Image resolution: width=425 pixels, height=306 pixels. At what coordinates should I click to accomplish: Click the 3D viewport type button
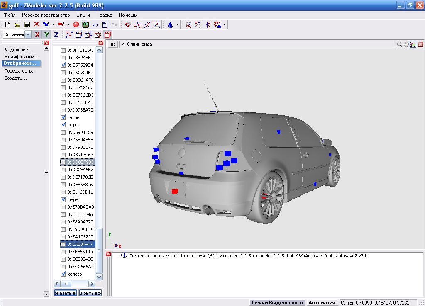click(112, 44)
